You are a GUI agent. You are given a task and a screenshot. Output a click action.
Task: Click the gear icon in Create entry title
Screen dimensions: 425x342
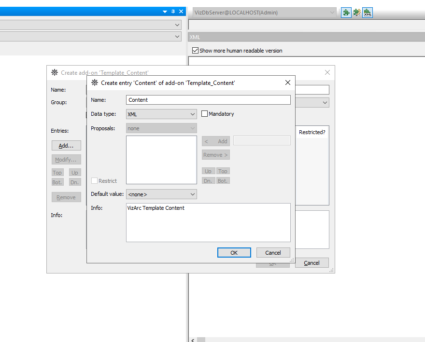(95, 82)
